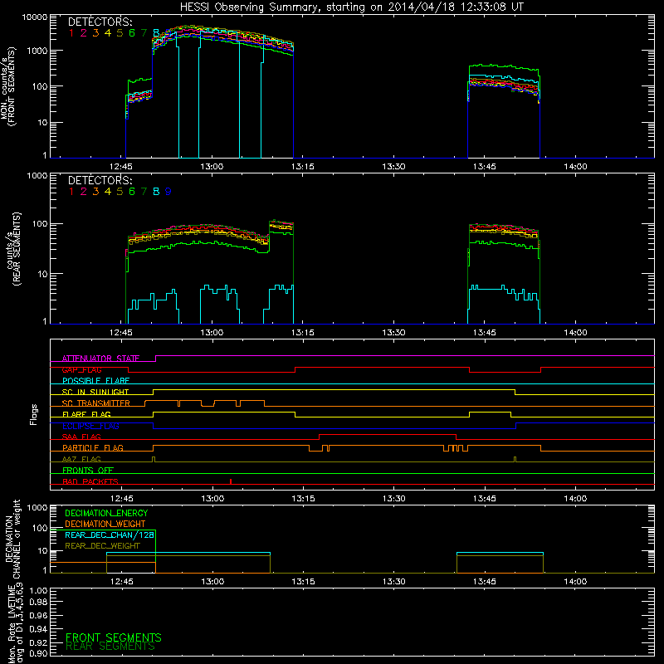
Task: Click the PARTICLE_FLAG label
Action: coord(93,447)
